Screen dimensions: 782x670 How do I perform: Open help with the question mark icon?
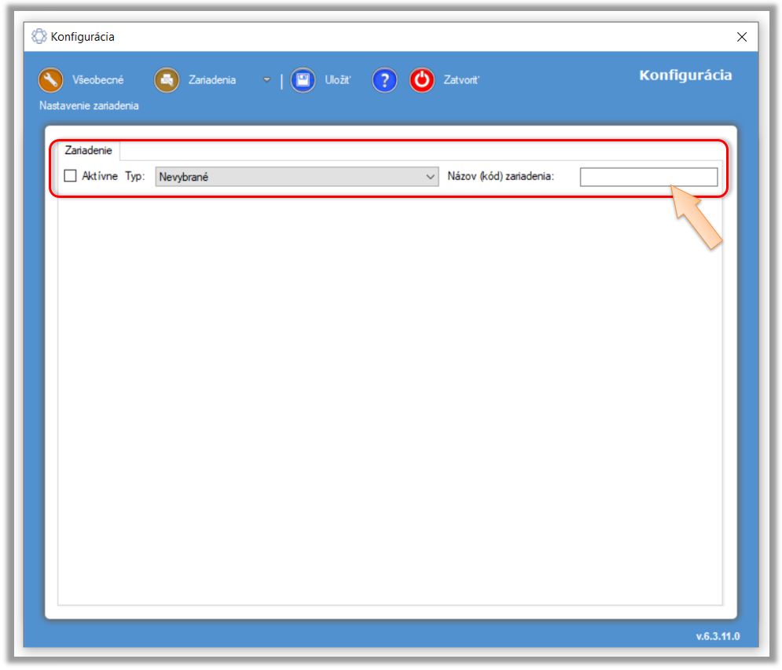coord(383,80)
